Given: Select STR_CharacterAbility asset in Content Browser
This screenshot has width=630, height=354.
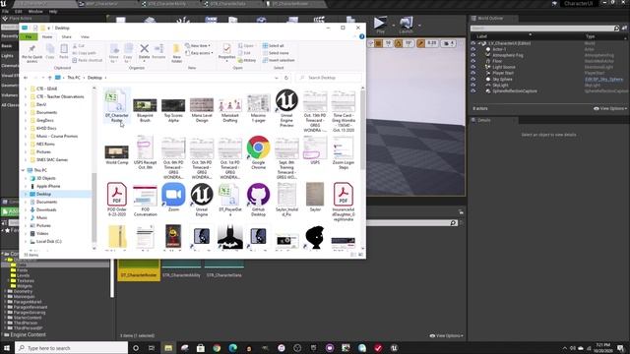Looking at the screenshot, I should [x=181, y=269].
